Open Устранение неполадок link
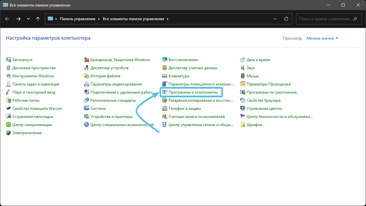Screen dimensions: 366x206 pyautogui.click(x=33, y=117)
